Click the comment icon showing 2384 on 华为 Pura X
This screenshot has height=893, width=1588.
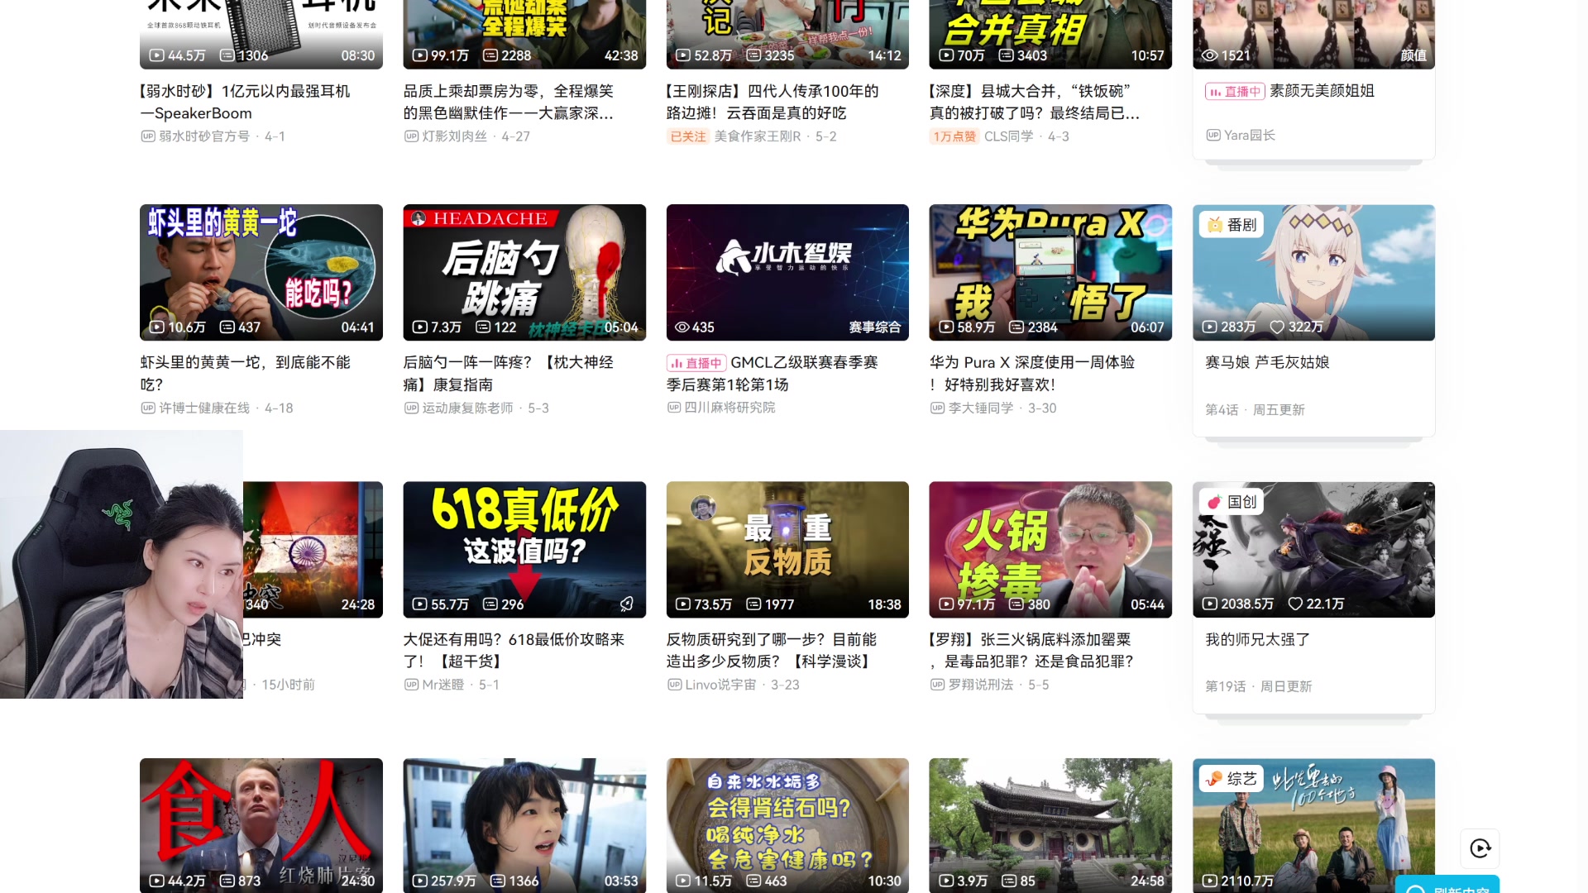[1016, 327]
